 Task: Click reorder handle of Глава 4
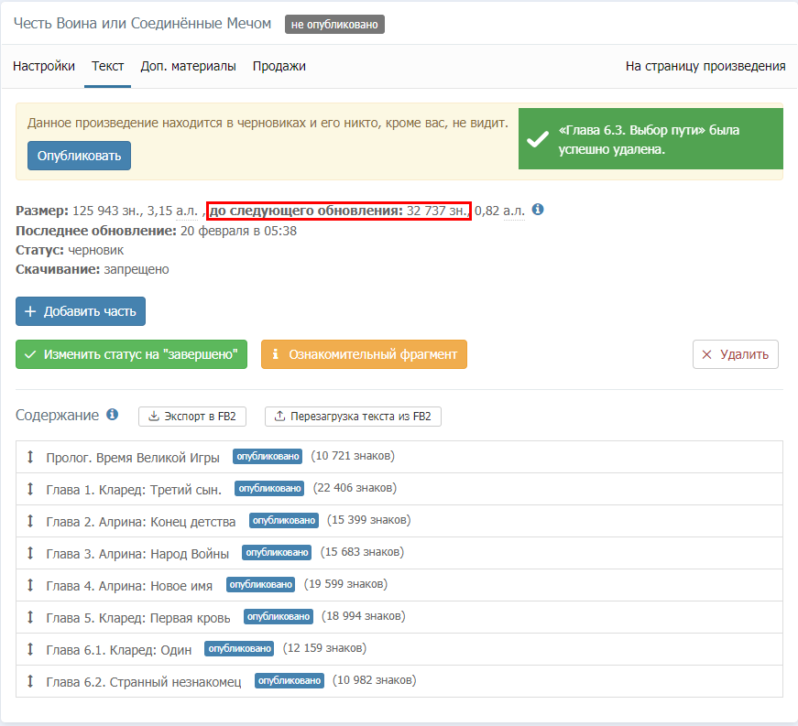[30, 585]
